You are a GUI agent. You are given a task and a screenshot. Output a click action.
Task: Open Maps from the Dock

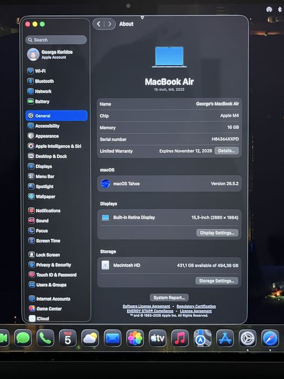202,338
